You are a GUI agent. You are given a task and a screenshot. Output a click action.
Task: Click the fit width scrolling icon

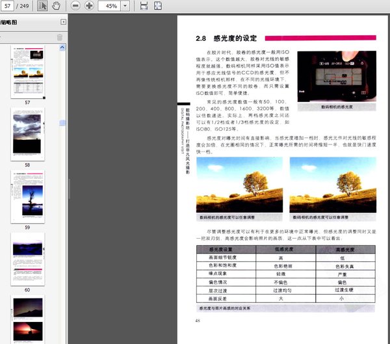point(143,6)
